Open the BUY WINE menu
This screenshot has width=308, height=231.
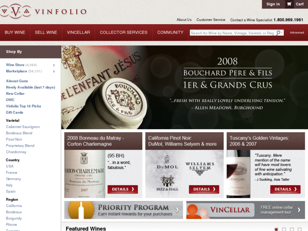tap(15, 33)
